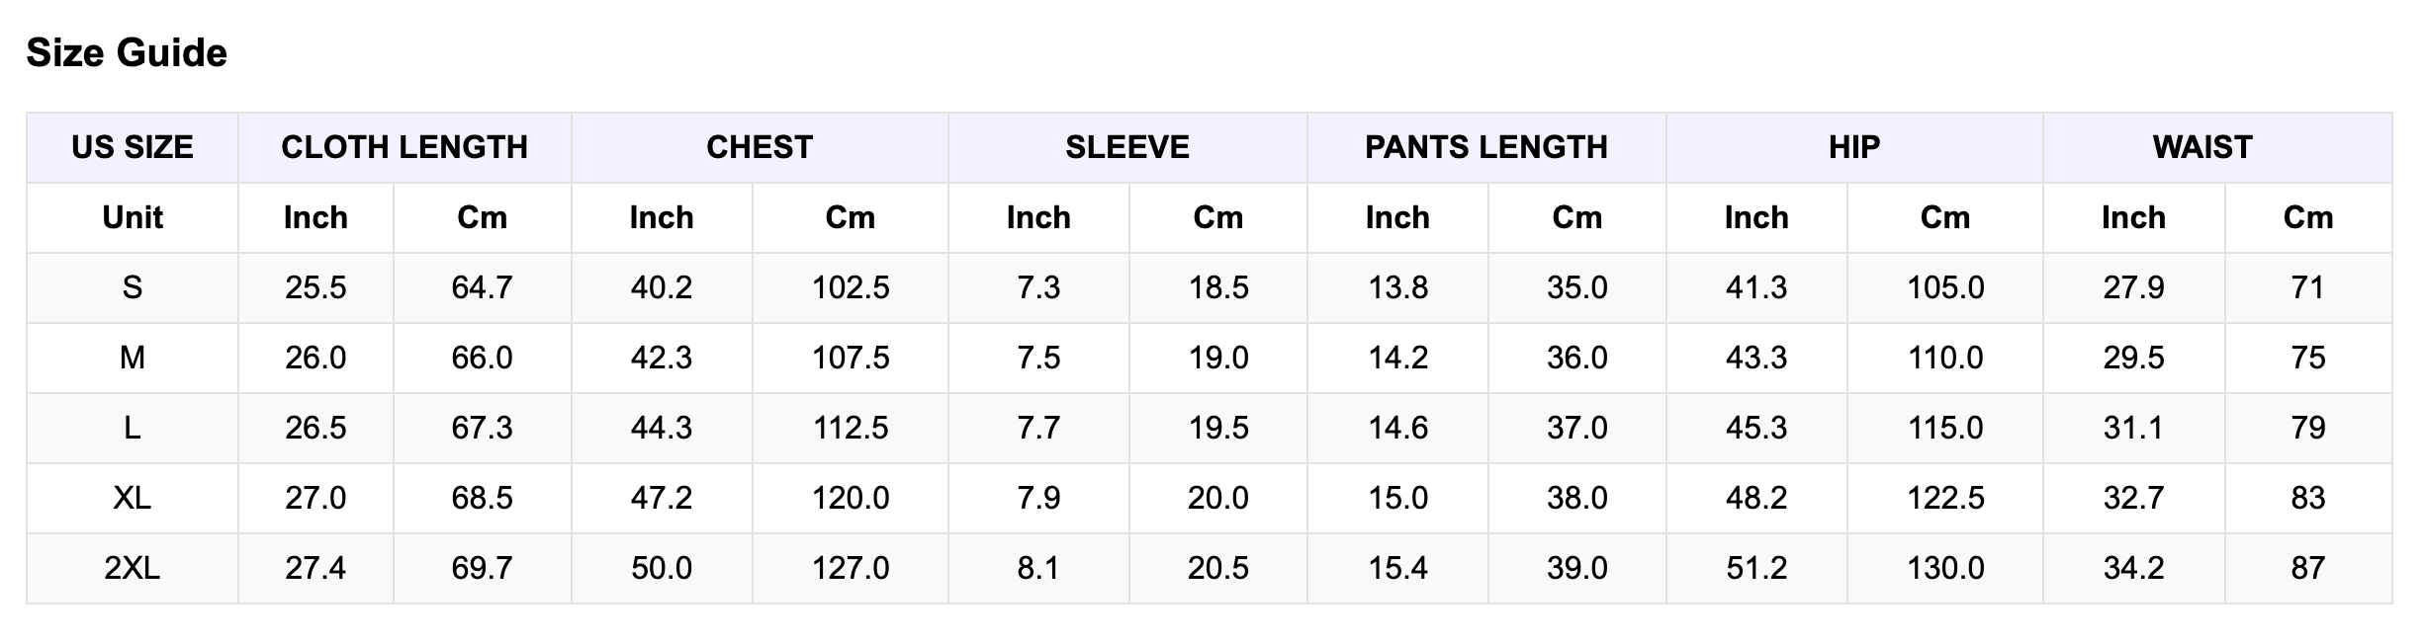
Task: Click the 122.5 hip cm value
Action: [1945, 498]
